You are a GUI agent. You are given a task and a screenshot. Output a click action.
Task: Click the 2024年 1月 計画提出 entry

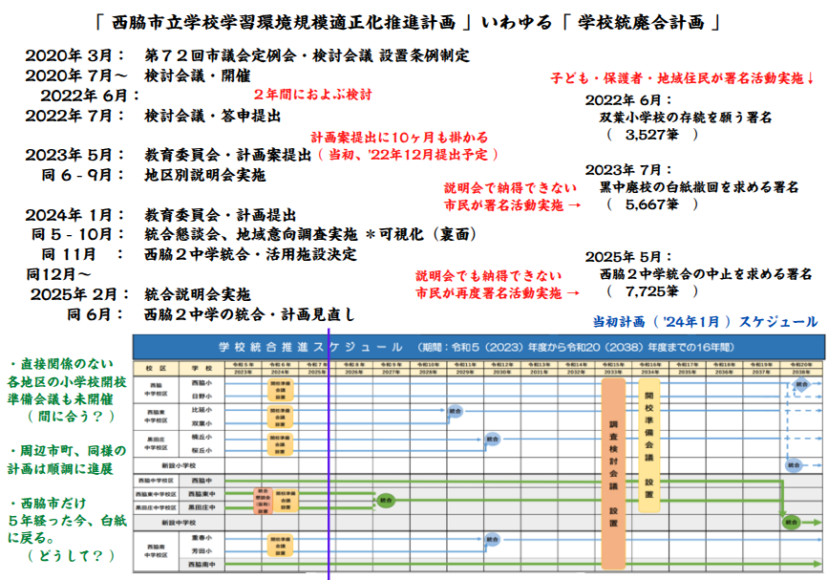point(160,214)
